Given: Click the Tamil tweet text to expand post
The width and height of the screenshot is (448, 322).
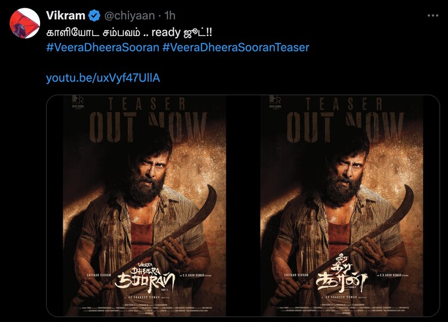Looking at the screenshot, I should (129, 32).
